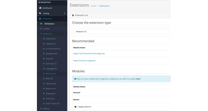Select Captchas (1) extension type
Image resolution: width=208 pixels, height=111 pixels.
(51, 44)
